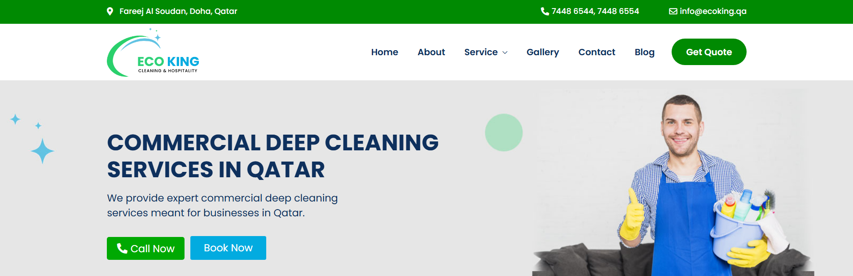Visit the Blog page
This screenshot has width=853, height=276.
645,52
